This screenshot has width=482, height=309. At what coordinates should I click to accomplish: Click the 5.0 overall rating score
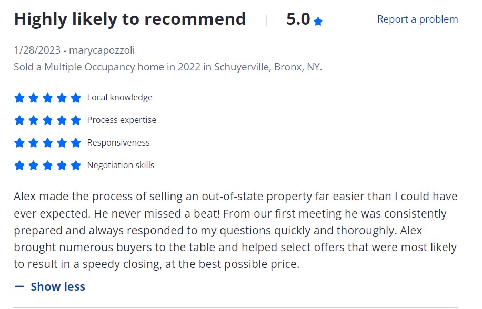pos(298,19)
